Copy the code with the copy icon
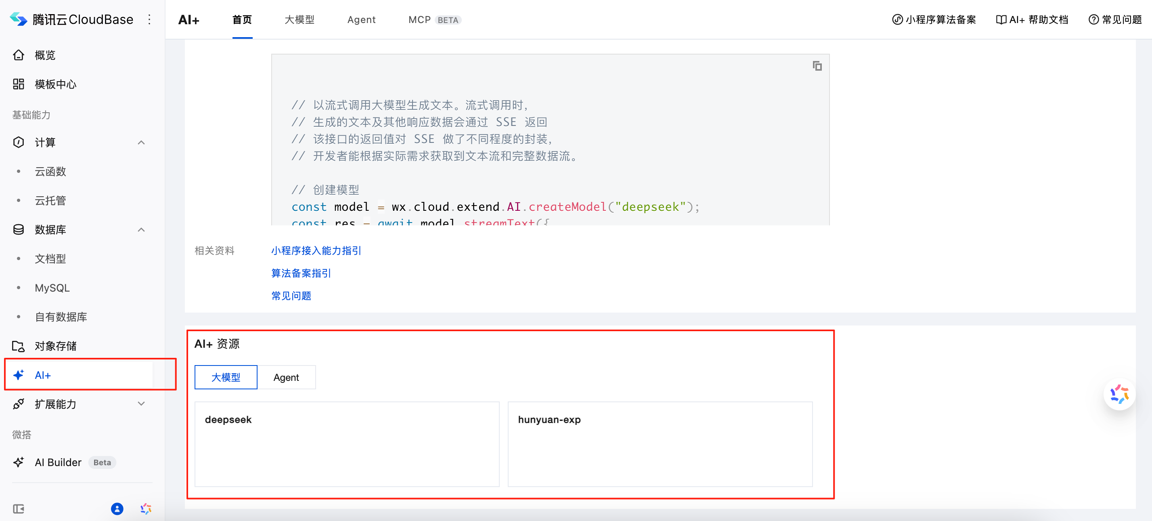The width and height of the screenshot is (1152, 521). click(817, 66)
